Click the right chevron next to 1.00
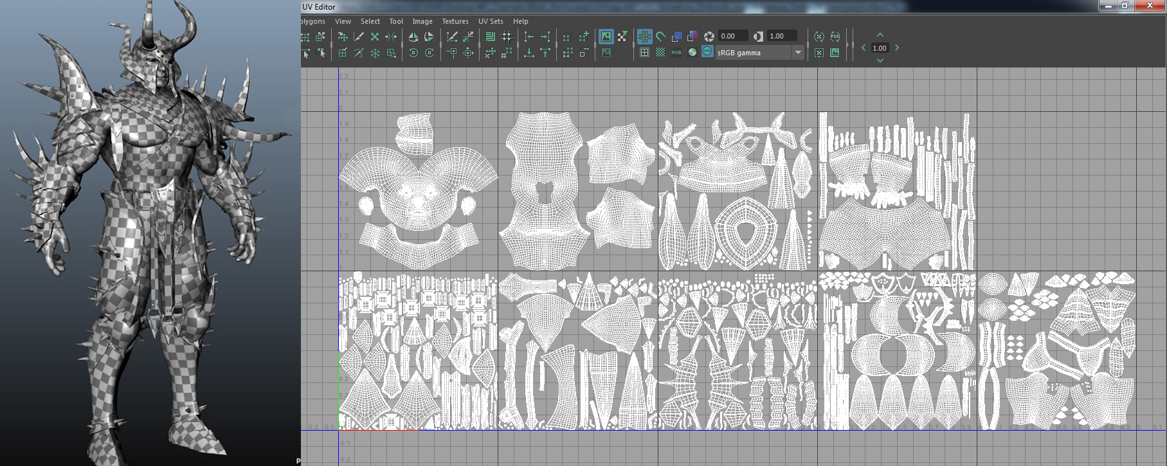This screenshot has width=1167, height=466. (x=897, y=48)
